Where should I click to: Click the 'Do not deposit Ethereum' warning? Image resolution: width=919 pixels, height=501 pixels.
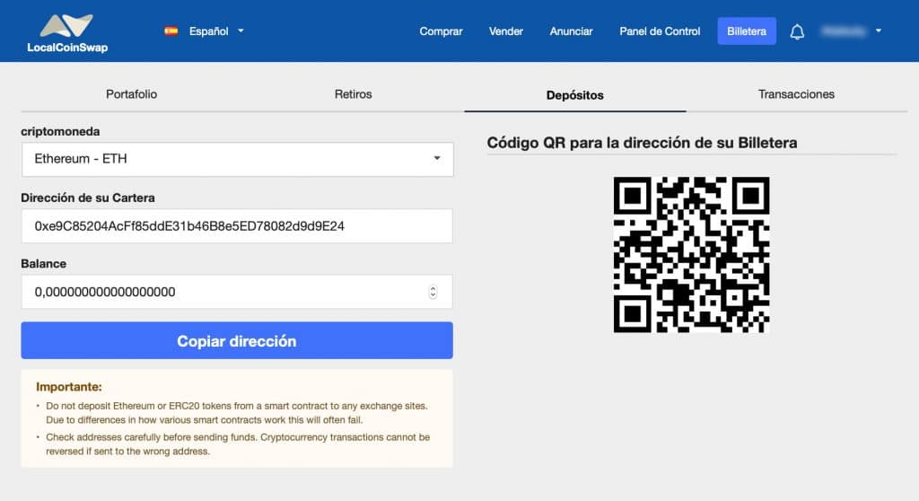click(x=237, y=412)
